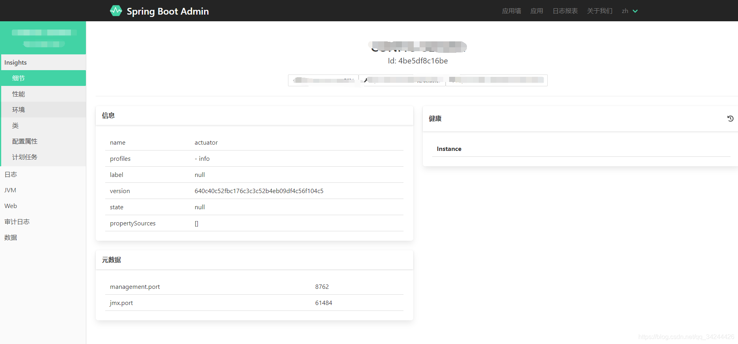
Task: Click profiles value - info
Action: click(x=202, y=158)
